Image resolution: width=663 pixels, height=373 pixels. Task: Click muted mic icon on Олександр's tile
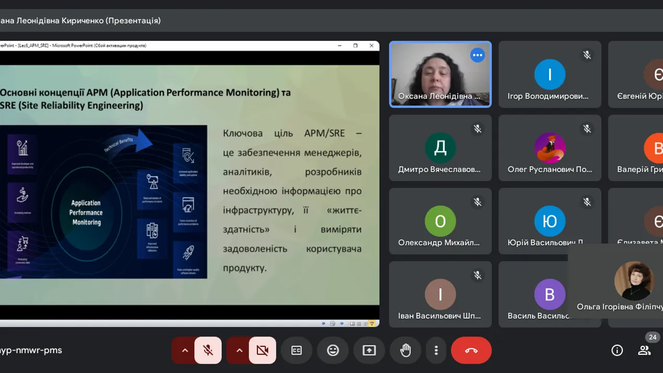[x=477, y=202]
